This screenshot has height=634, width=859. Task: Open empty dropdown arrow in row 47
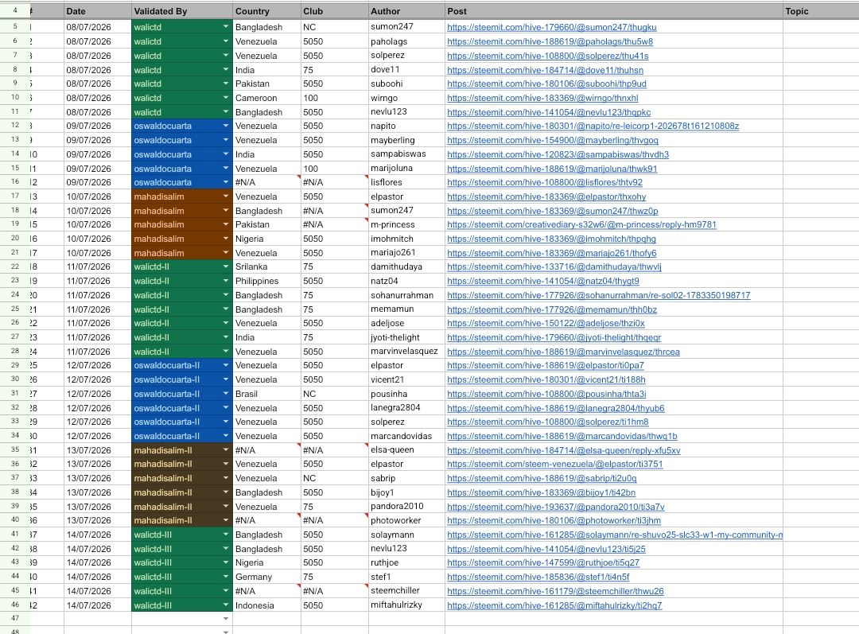pyautogui.click(x=226, y=619)
